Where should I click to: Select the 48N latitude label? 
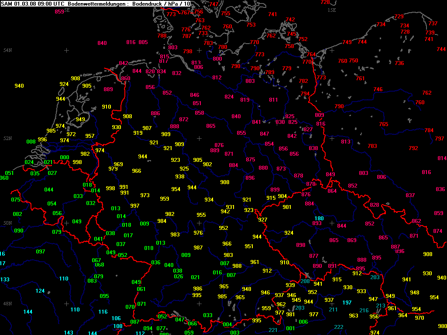pyautogui.click(x=8, y=304)
